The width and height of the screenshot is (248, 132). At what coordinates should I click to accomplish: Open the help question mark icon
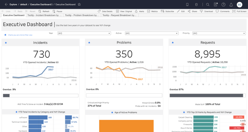click(223, 4)
